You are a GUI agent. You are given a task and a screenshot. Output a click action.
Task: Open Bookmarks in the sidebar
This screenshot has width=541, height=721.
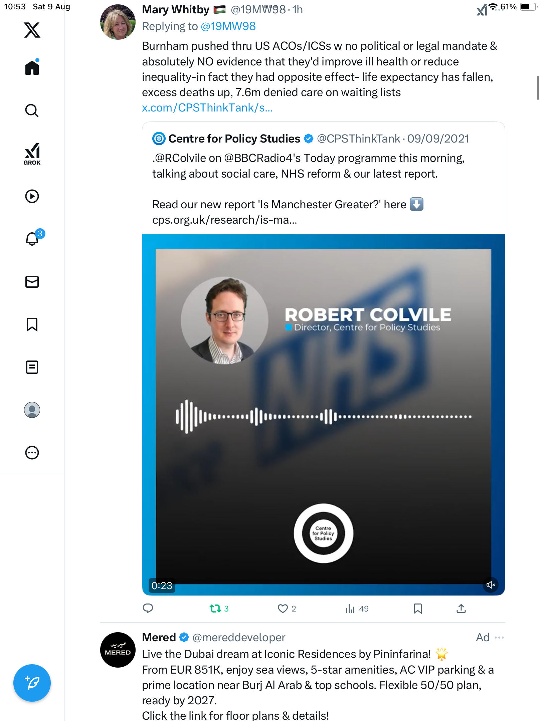tap(32, 324)
